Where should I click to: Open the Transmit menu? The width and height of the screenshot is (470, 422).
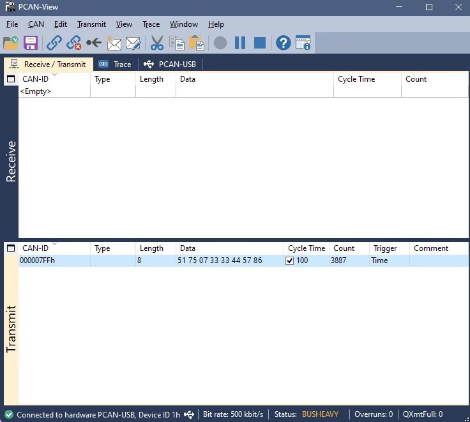click(x=91, y=24)
